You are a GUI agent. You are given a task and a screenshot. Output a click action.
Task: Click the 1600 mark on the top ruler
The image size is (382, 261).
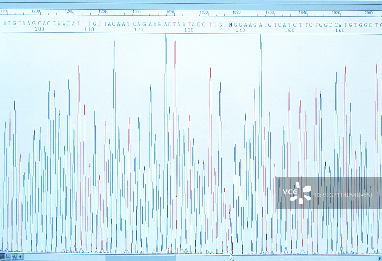point(203,11)
